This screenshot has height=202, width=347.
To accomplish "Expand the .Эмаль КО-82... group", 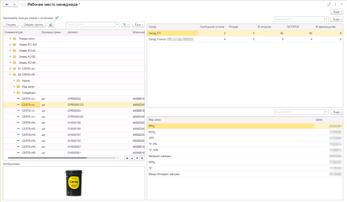I will pyautogui.click(x=10, y=56).
